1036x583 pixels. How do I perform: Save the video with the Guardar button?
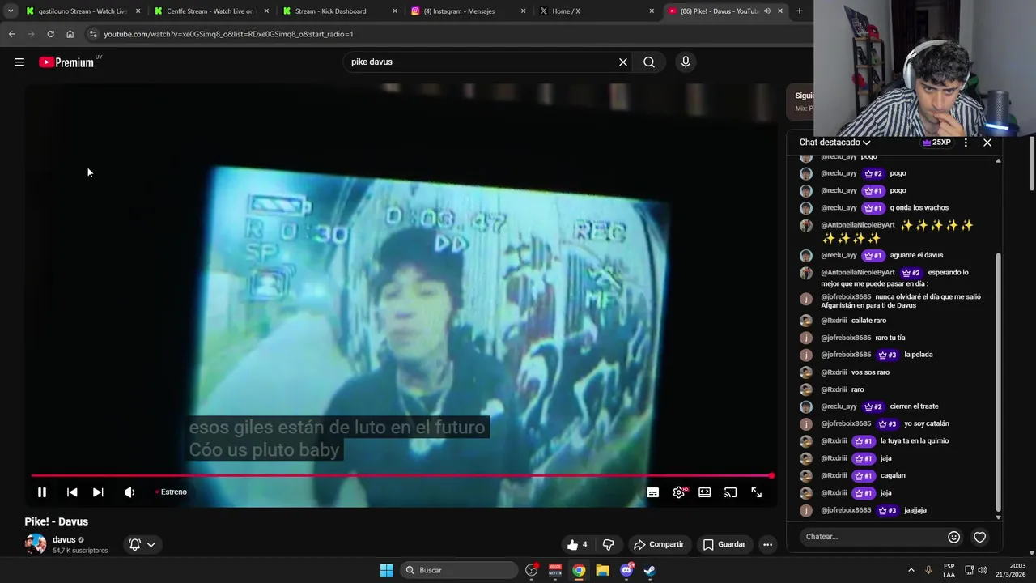coord(724,544)
